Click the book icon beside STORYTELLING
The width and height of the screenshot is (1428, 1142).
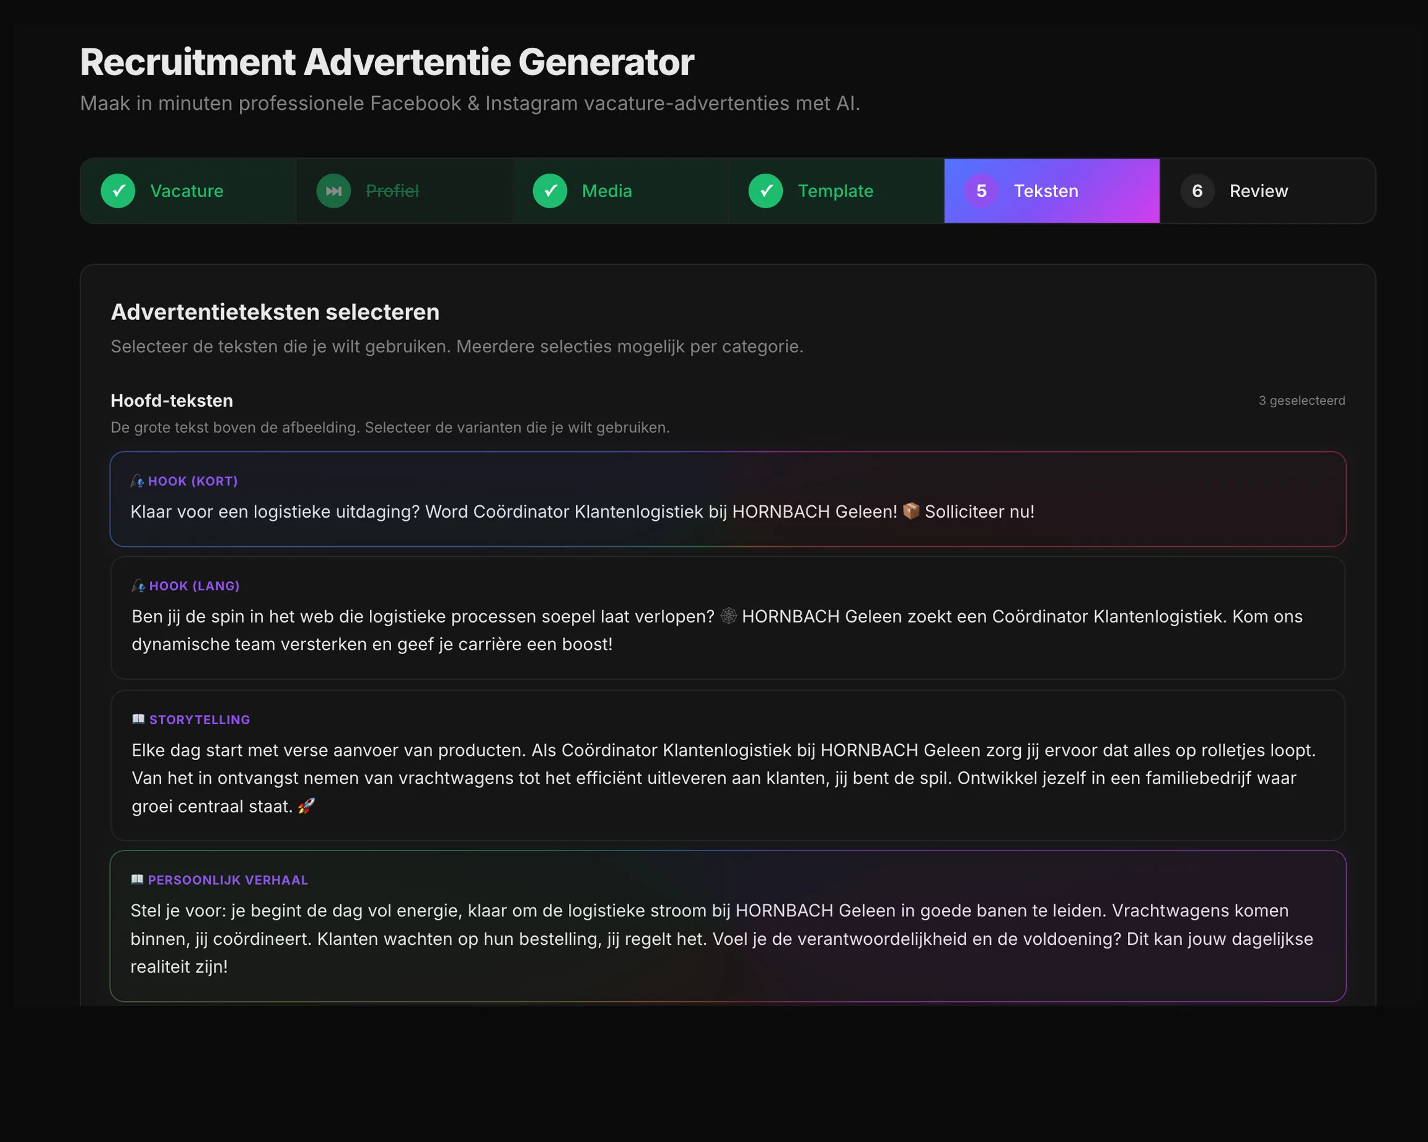138,719
